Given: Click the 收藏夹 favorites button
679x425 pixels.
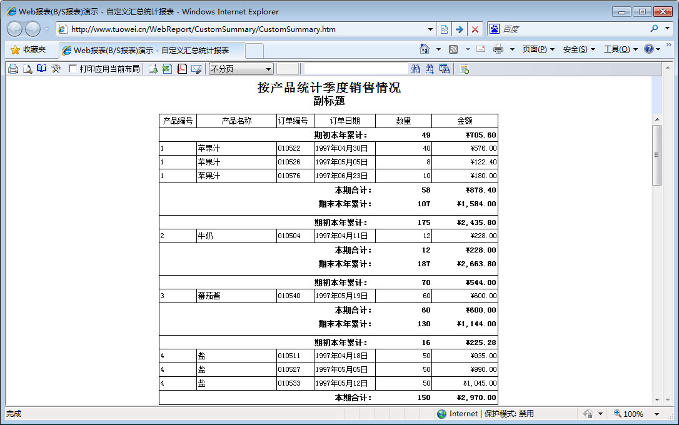Looking at the screenshot, I should [x=28, y=49].
